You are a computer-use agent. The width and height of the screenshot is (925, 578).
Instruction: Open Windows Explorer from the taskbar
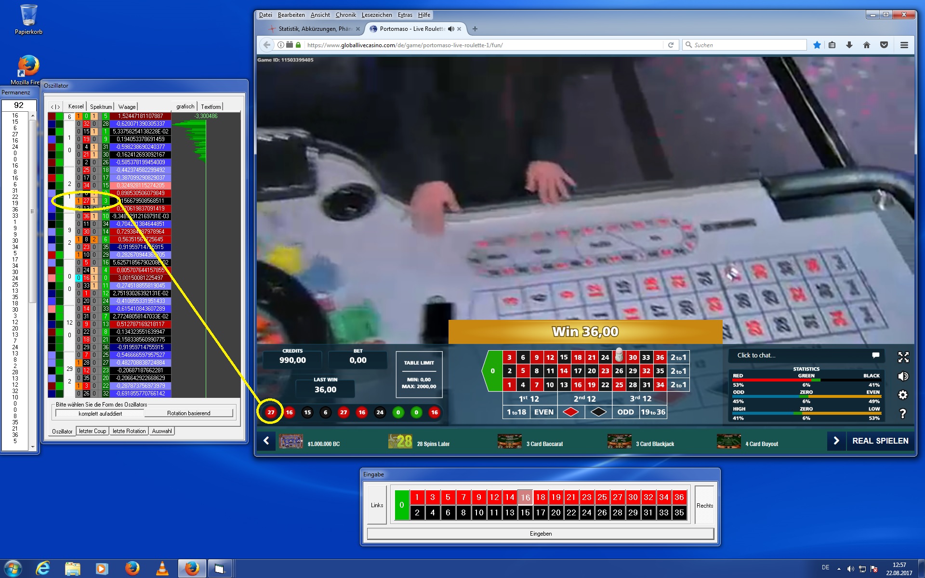click(x=72, y=568)
